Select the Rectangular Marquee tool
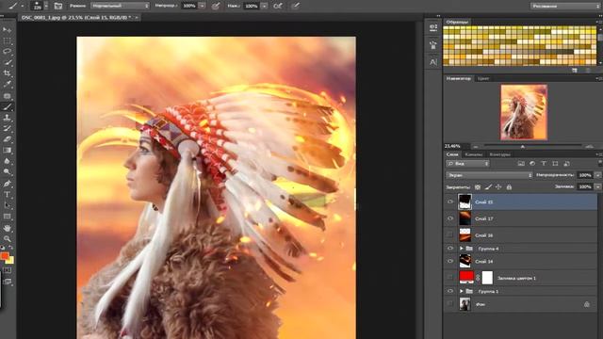Image resolution: width=603 pixels, height=339 pixels. coord(7,40)
